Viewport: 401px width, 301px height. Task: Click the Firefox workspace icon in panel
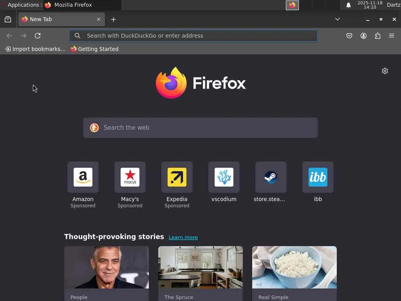coord(292,5)
